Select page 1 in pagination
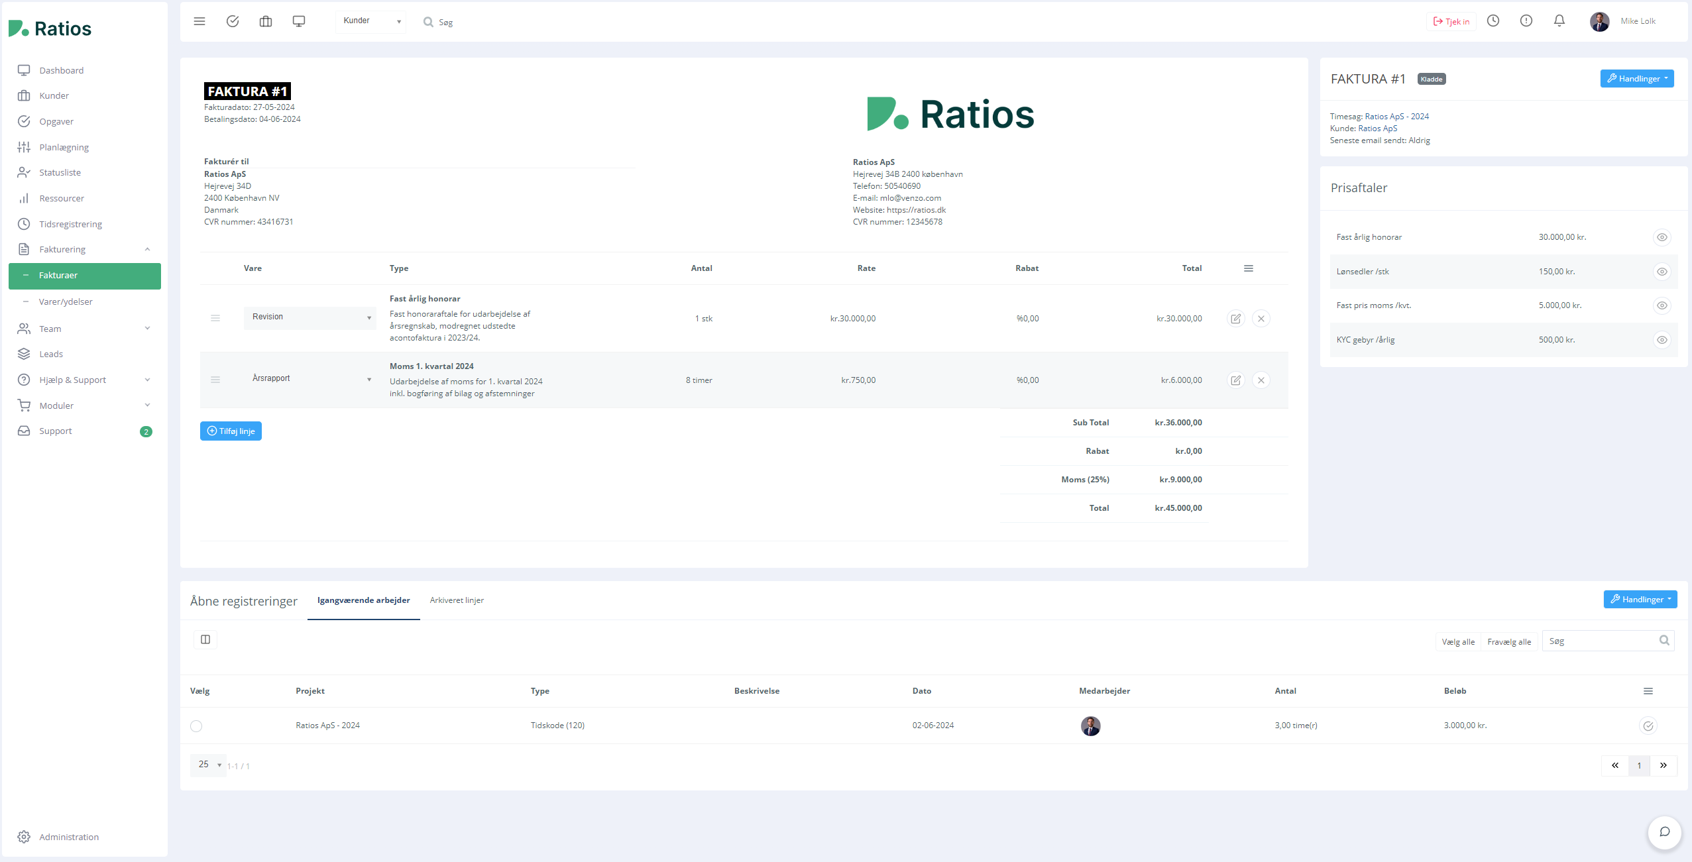The image size is (1692, 862). tap(1640, 765)
